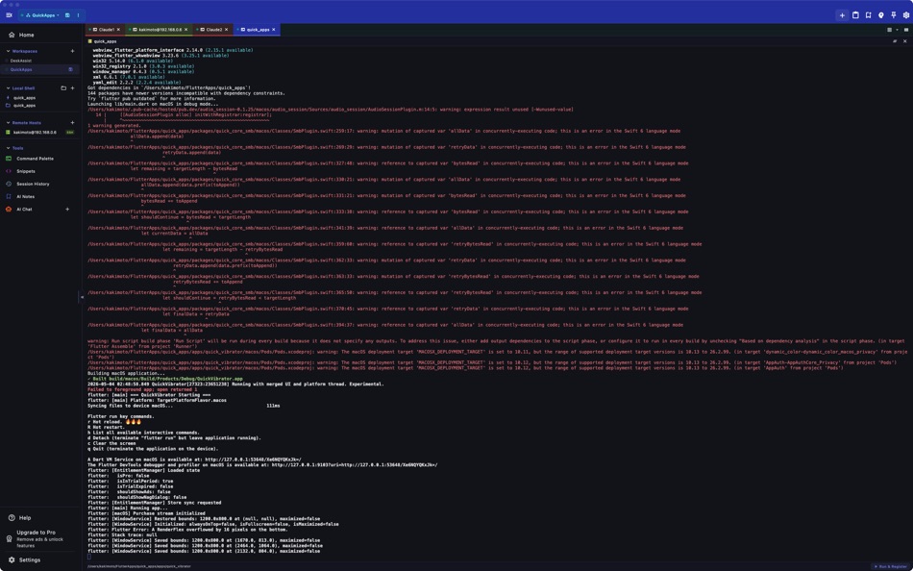Screen dimensions: 913x571
Task: Click the SSH badge on kakimoto host row
Action: 70,133
